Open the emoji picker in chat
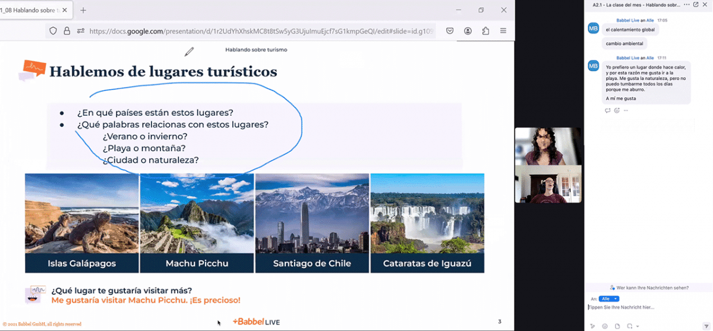The width and height of the screenshot is (713, 331). pos(605,326)
